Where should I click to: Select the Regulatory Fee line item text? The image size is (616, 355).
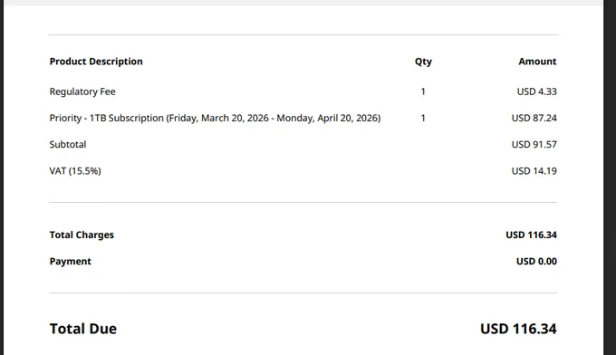pyautogui.click(x=82, y=91)
